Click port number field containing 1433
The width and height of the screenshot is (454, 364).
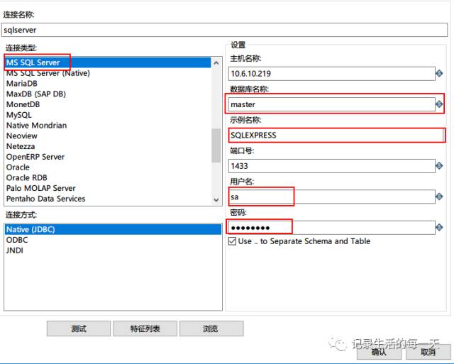click(x=332, y=166)
